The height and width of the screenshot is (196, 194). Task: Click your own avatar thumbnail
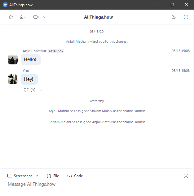13,79
